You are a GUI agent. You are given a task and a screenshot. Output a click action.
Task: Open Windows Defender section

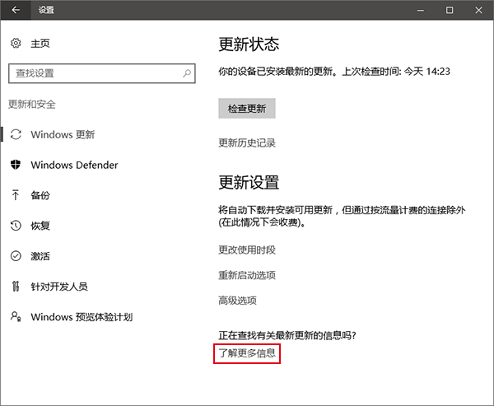coord(74,165)
